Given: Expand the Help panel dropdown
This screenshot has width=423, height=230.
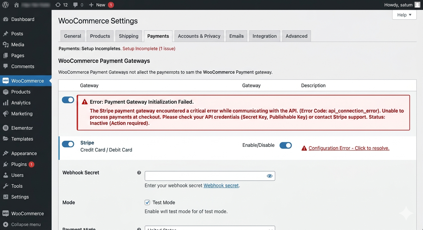Looking at the screenshot, I should point(404,15).
